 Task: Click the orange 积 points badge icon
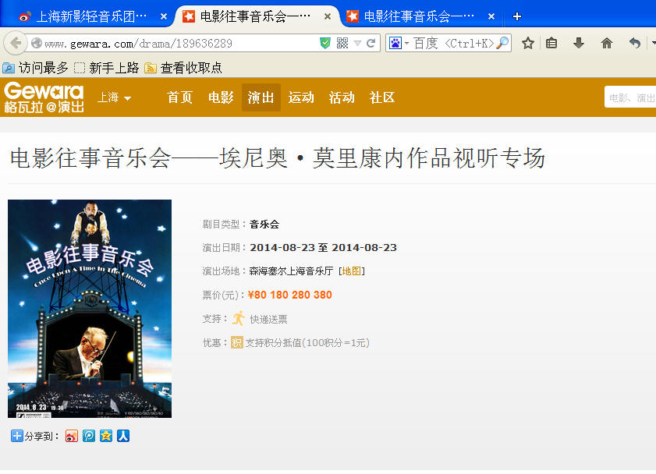tap(237, 343)
